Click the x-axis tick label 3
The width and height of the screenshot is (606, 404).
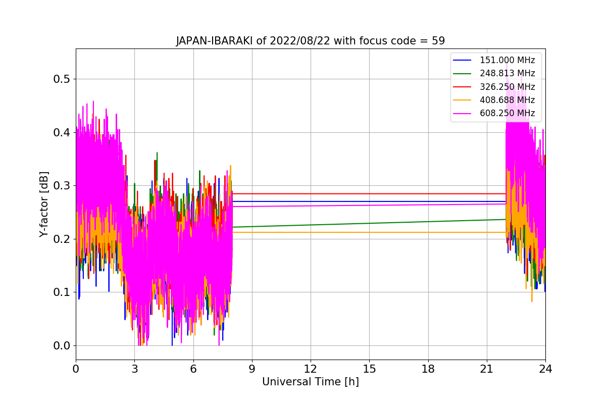[134, 369]
